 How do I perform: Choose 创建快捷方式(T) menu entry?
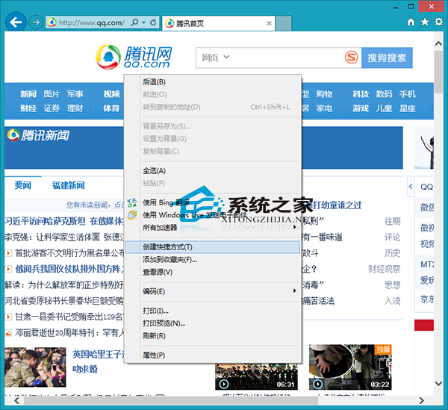[x=213, y=247]
